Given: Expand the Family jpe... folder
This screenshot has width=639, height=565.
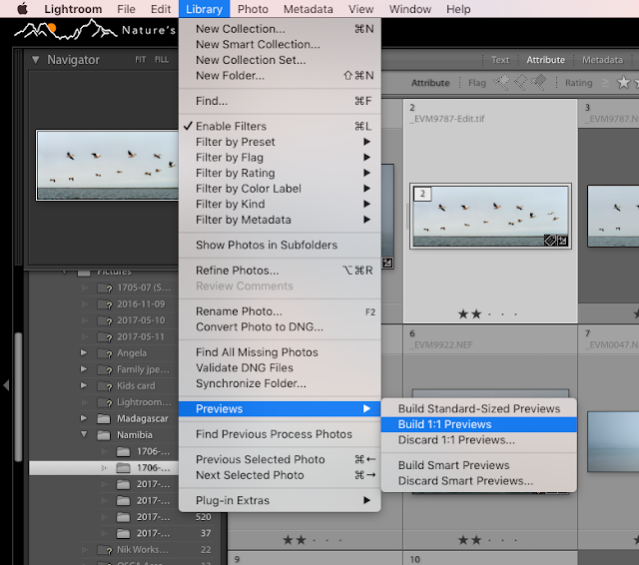Looking at the screenshot, I should pos(84,369).
